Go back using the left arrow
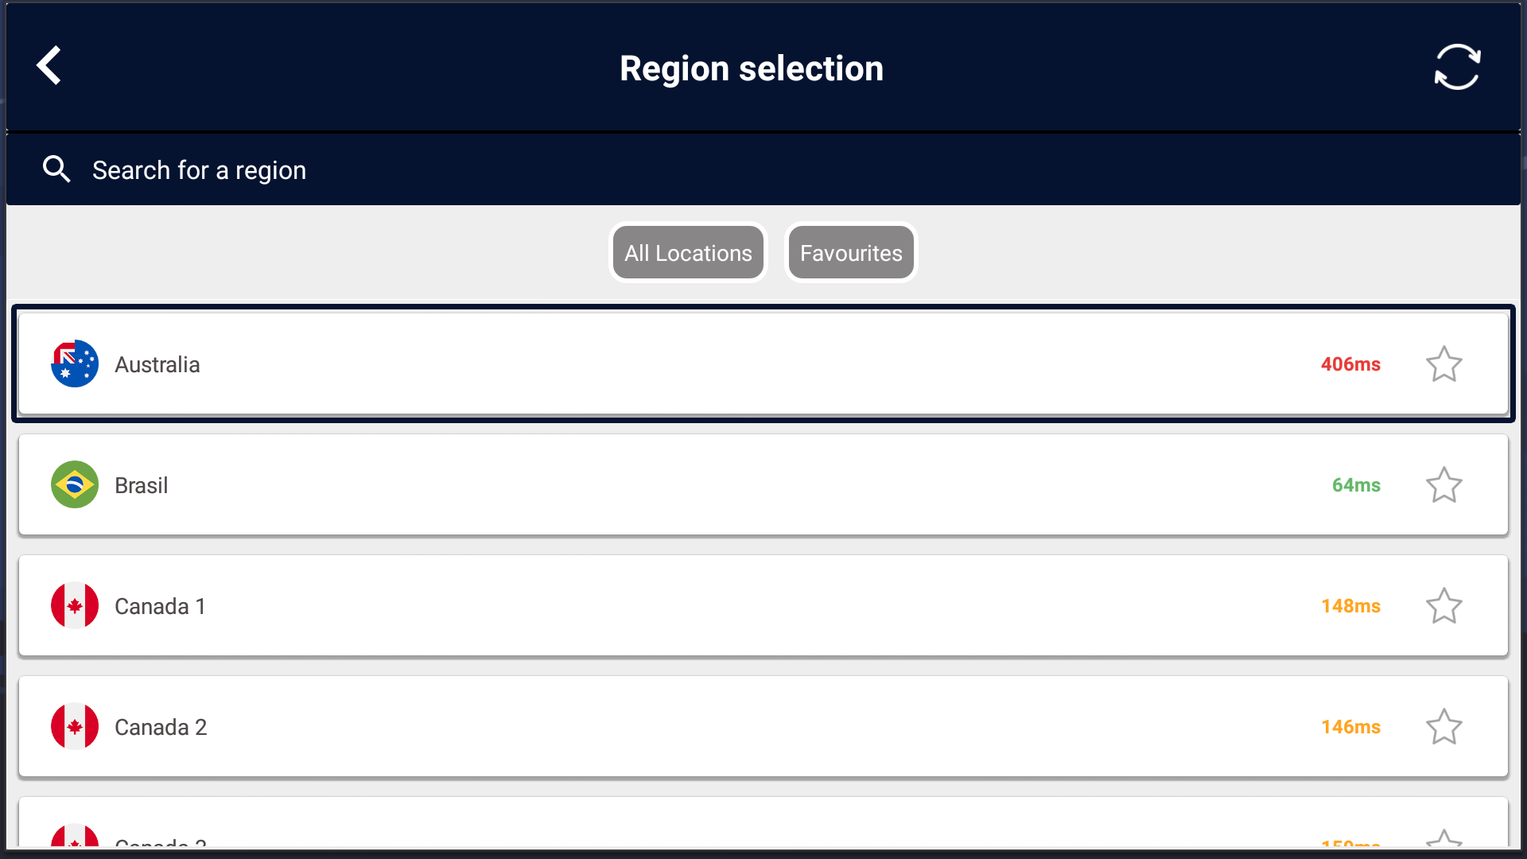The width and height of the screenshot is (1527, 859). (49, 66)
